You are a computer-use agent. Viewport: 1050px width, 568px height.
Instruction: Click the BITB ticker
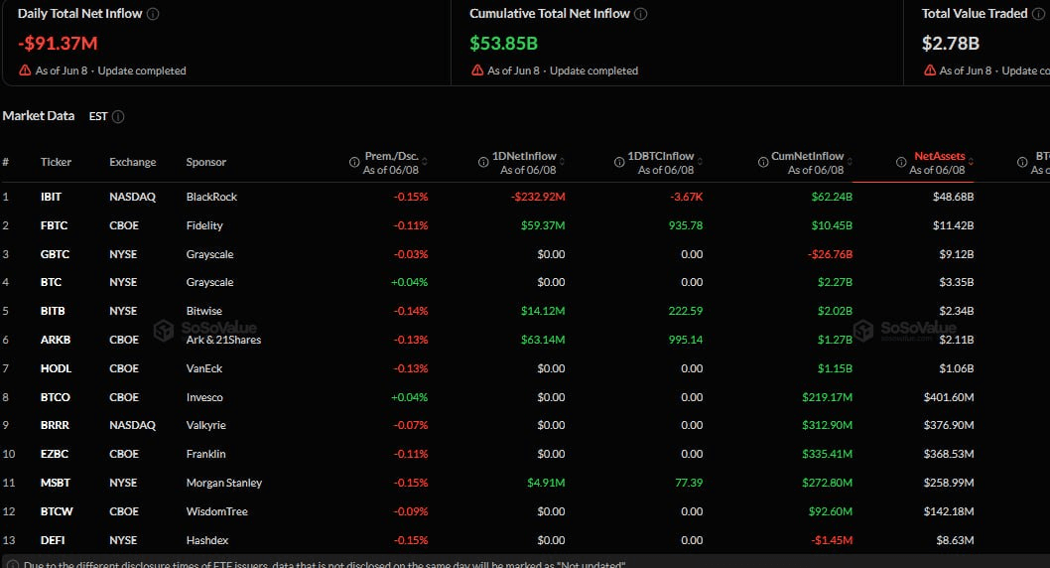tap(53, 312)
